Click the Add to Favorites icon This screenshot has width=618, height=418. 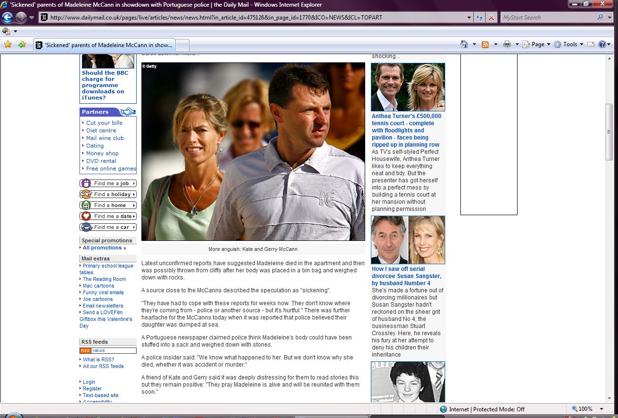22,45
